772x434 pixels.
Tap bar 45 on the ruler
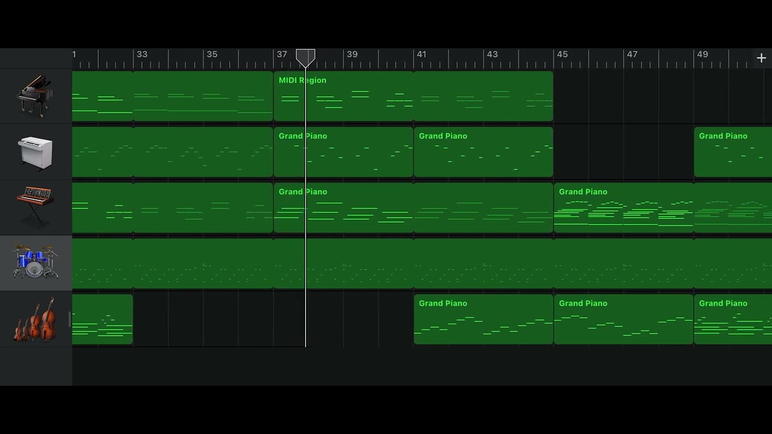[562, 54]
